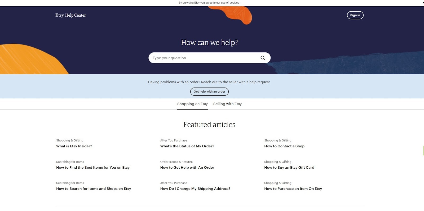Viewport: 424px width, 211px height.
Task: Open 'What is Etsy Insider?' article
Action: click(x=74, y=146)
